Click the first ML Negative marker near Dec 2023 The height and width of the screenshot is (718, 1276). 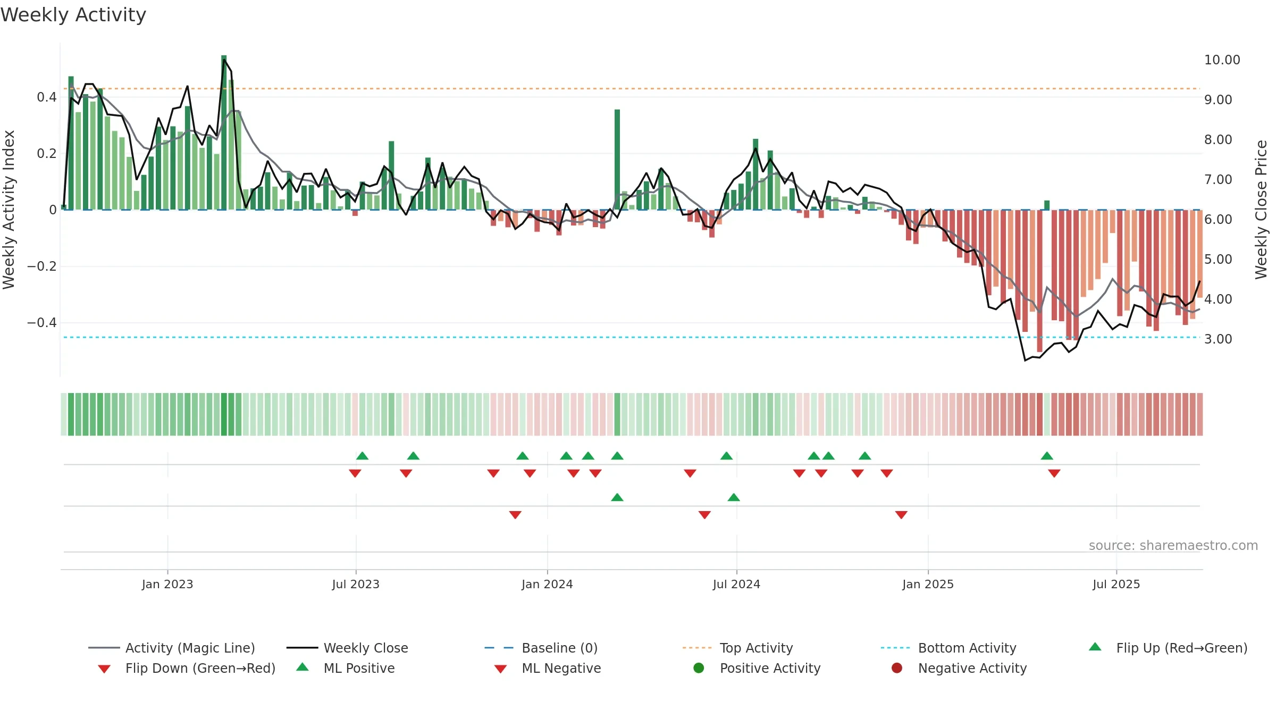(x=515, y=515)
